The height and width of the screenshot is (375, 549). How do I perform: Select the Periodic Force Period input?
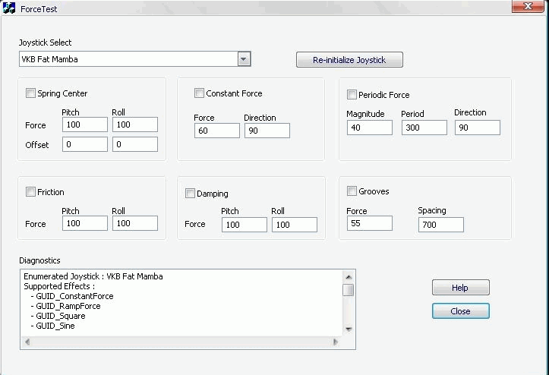424,128
